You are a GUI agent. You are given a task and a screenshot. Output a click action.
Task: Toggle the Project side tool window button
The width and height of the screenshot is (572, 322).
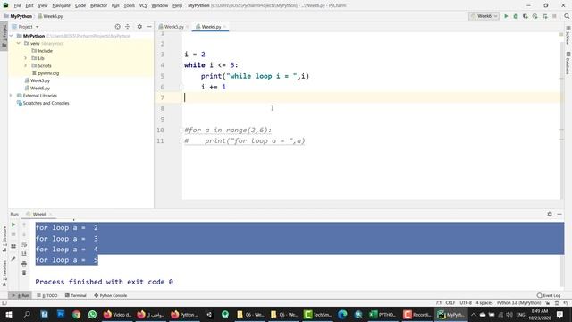point(4,36)
